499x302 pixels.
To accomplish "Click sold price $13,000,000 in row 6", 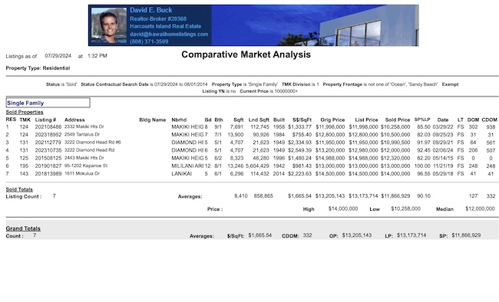I will click(395, 166).
